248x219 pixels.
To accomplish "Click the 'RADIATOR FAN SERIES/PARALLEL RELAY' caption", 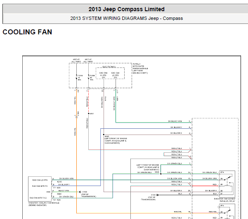I will [225, 200].
